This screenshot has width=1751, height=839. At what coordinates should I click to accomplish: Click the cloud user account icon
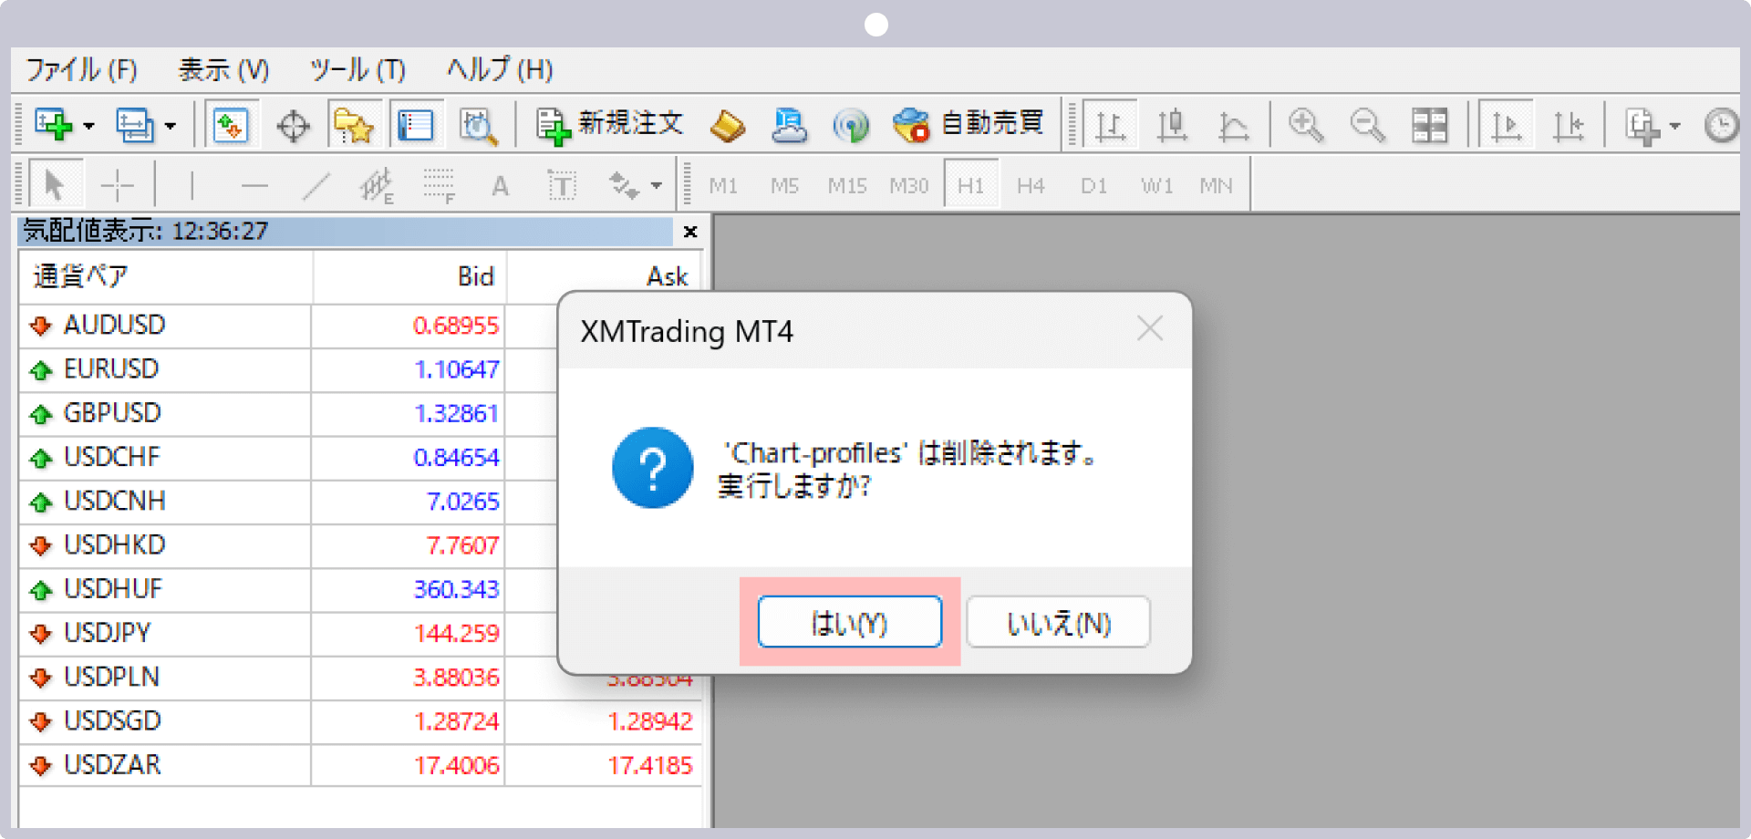tap(789, 126)
